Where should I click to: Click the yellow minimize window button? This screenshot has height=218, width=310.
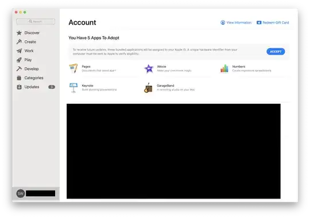(x=20, y=12)
